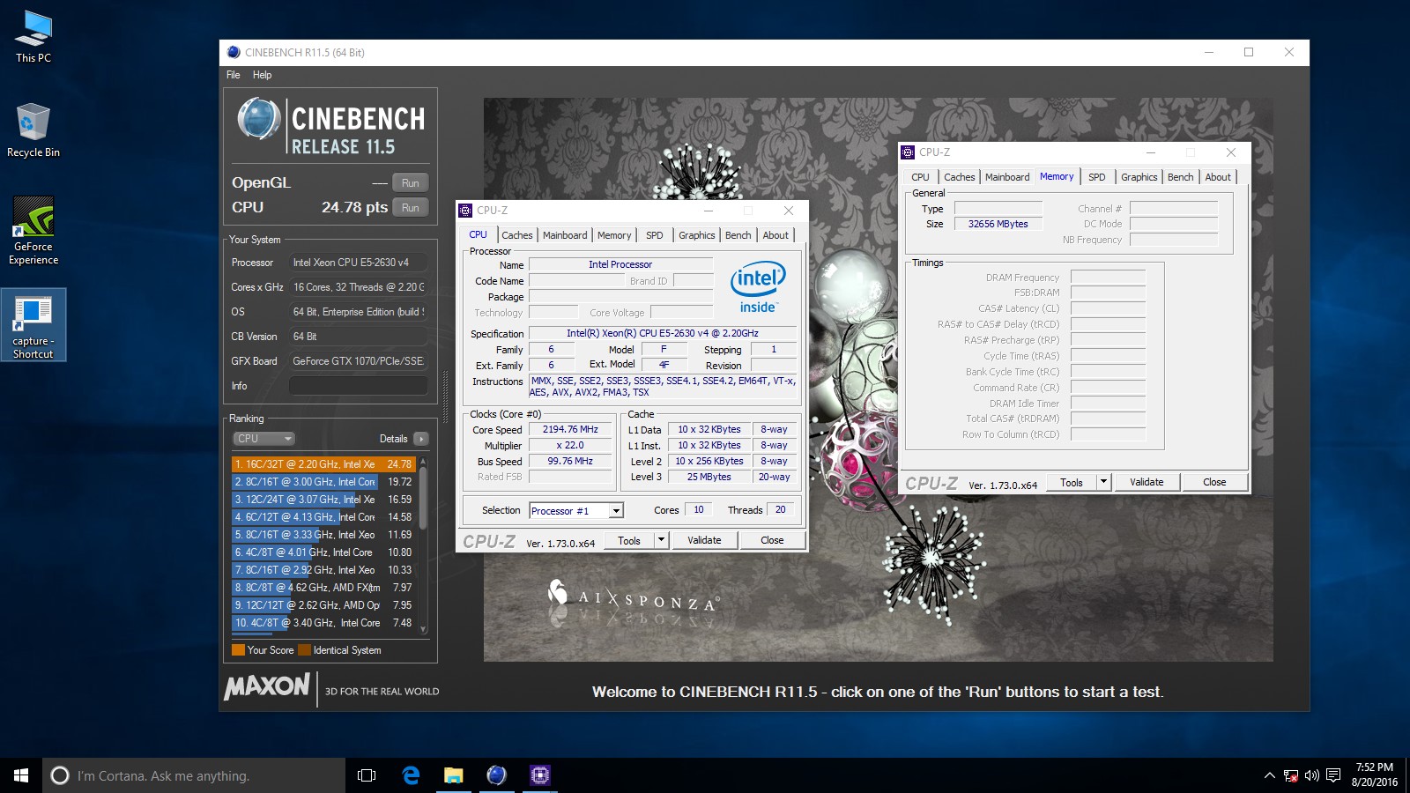Select ranking entry 12C/24T @ 3.07 GHz
Screen dimensions: 1410x793
pyautogui.click(x=323, y=499)
